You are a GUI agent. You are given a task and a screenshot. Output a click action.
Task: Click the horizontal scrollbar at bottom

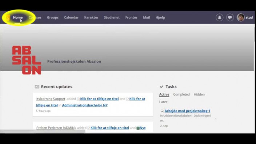point(43,131)
